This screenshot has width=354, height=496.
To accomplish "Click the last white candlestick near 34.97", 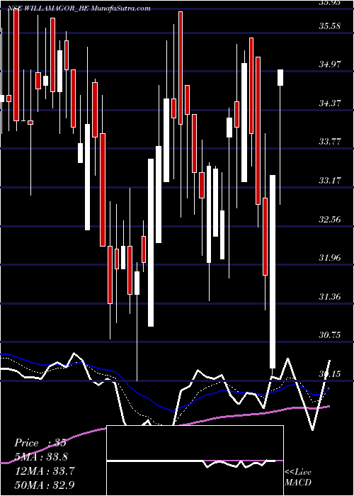I will (x=280, y=77).
